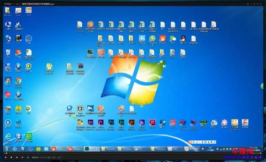Image resolution: width=266 pixels, height=162 pixels.
Task: Open the PotPlayer main menu dropdown
Action: [9, 4]
